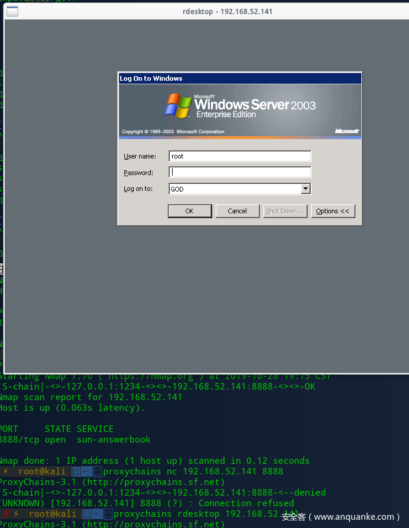Screen dimensions: 409x528
Task: Click the Windows Server 2003 flag logo
Action: (178, 105)
